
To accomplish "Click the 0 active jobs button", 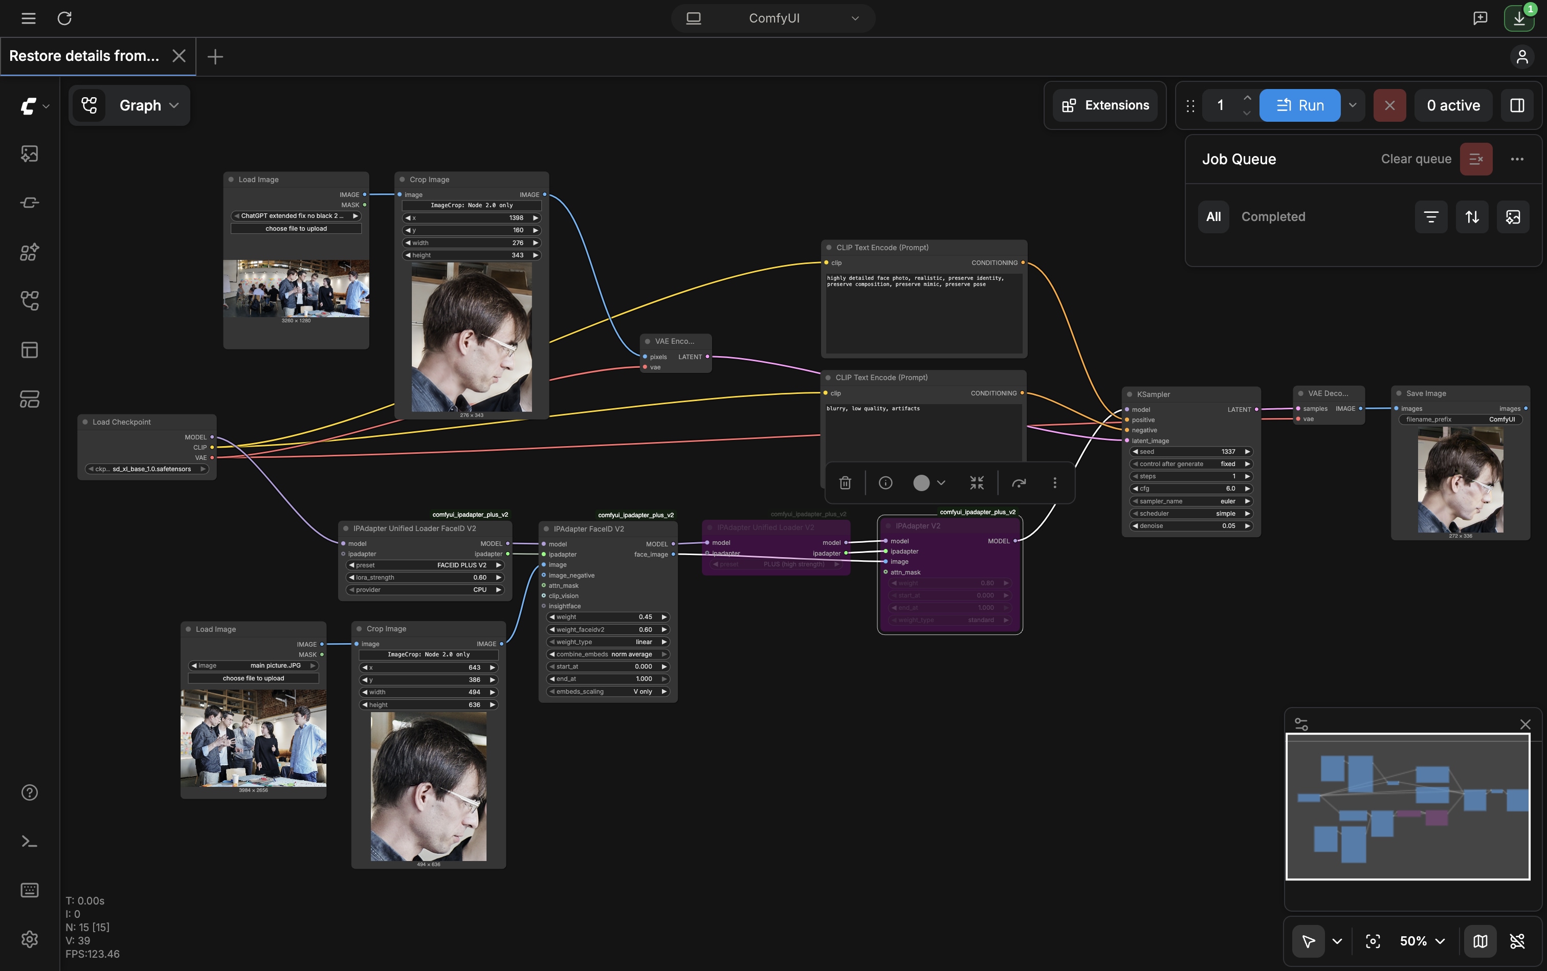I will click(1453, 105).
